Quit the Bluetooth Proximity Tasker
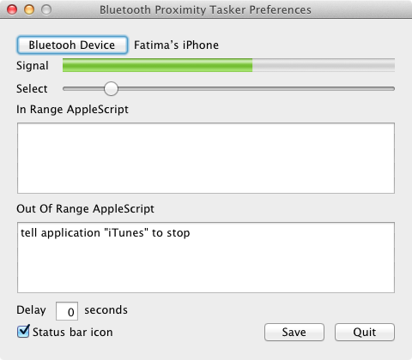 point(365,332)
